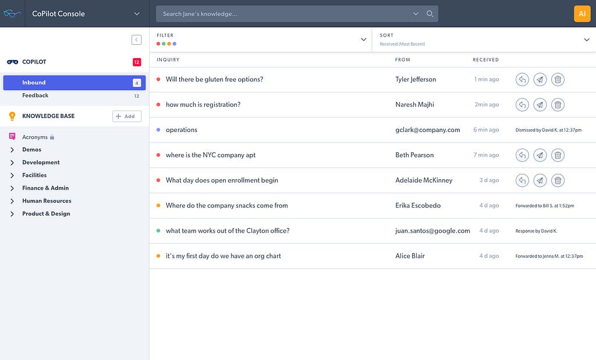
Task: Reply to Naresh Majhi's inquiry
Action: 522,105
